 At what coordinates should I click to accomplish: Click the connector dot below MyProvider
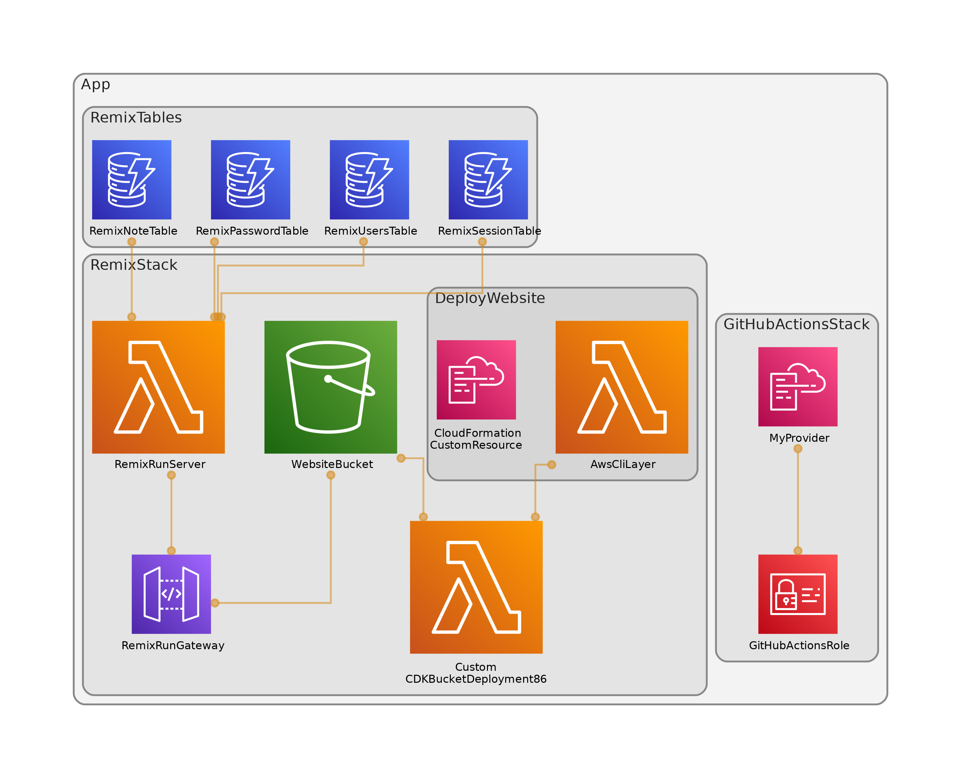(x=797, y=449)
